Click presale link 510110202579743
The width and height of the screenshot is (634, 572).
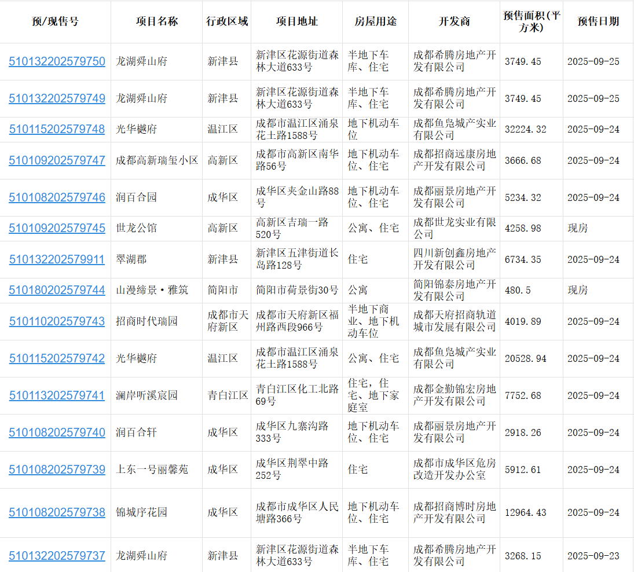tap(57, 321)
